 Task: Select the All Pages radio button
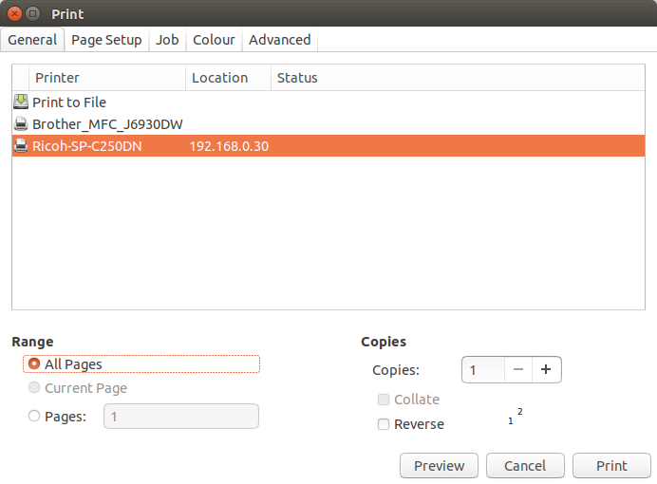[x=35, y=364]
